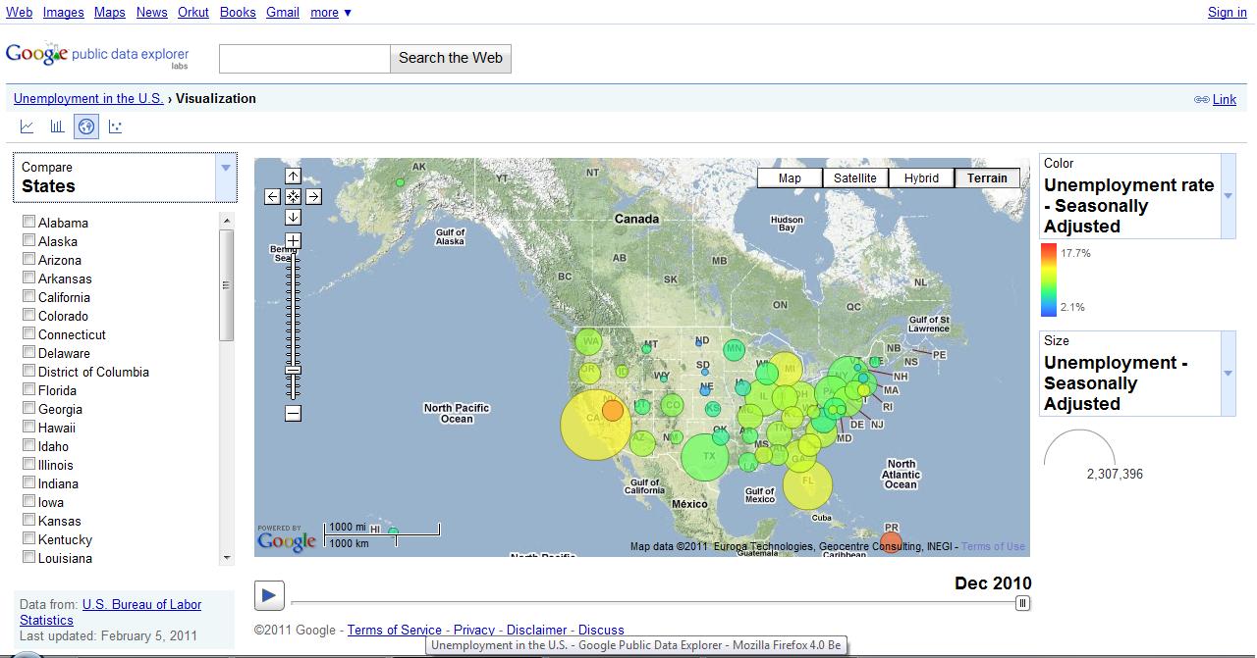This screenshot has height=658, width=1257.
Task: Open Unemployment in the U.S. breadcrumb
Action: pos(88,98)
